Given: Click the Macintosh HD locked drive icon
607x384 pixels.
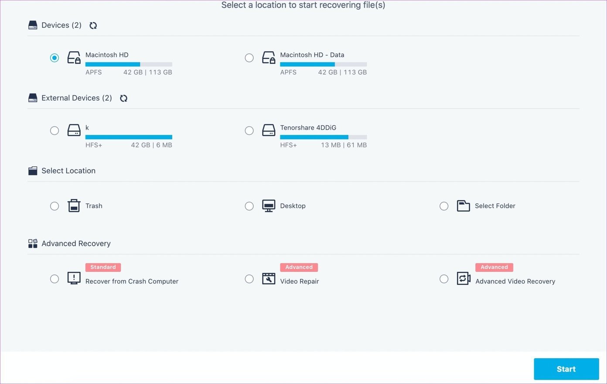Looking at the screenshot, I should click(74, 58).
